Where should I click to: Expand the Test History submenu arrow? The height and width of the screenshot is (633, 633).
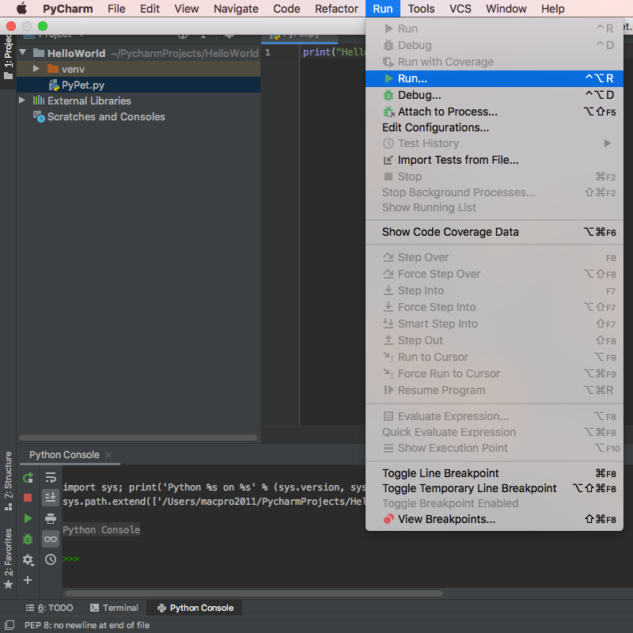(607, 143)
